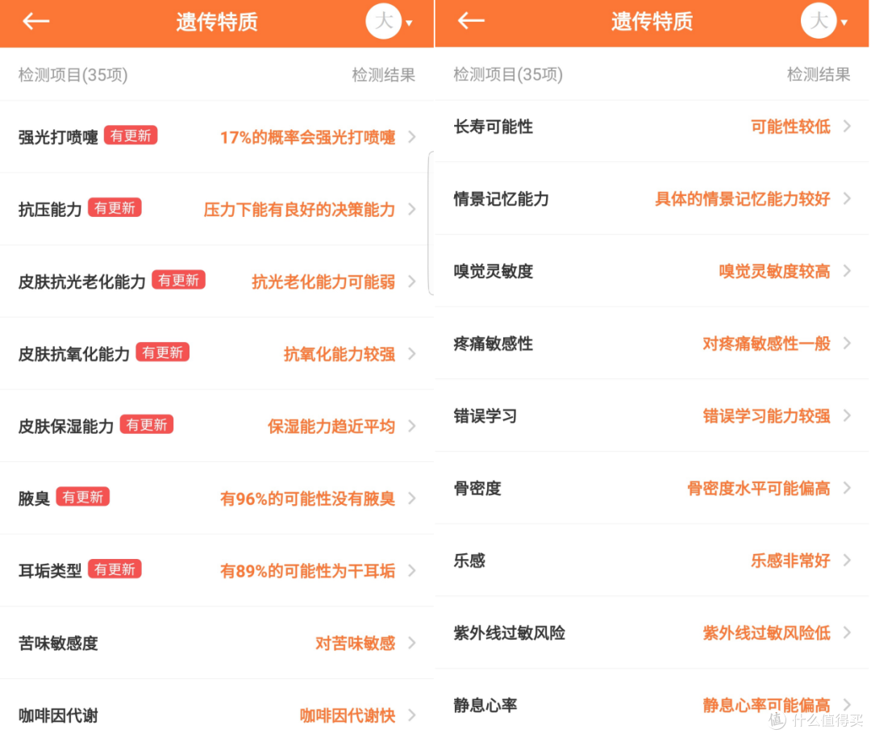View result 可能性较低
The image size is (871, 738).
click(790, 127)
